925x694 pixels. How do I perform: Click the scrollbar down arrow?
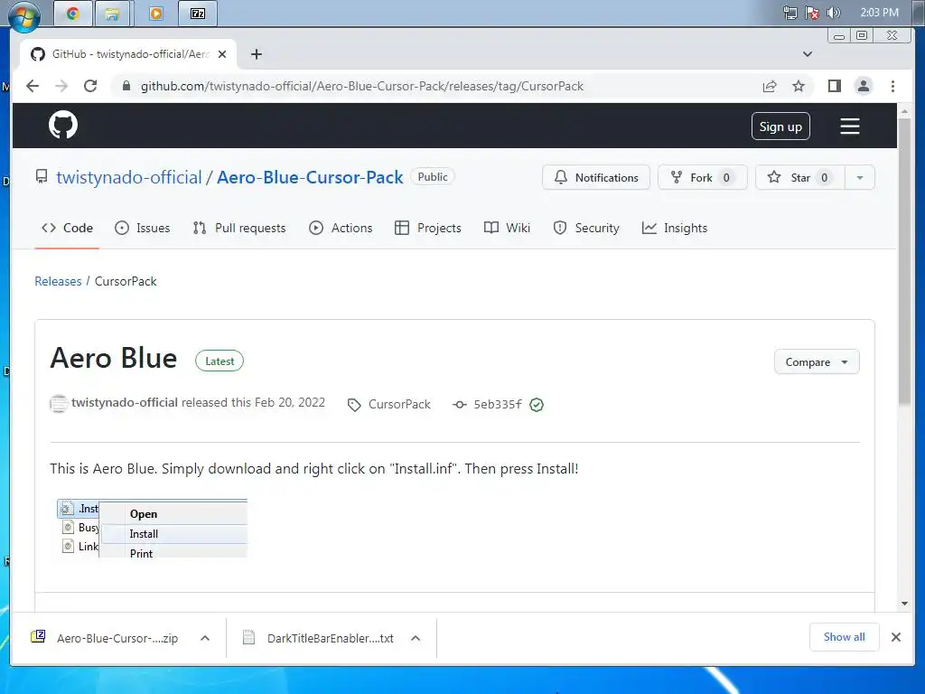904,603
